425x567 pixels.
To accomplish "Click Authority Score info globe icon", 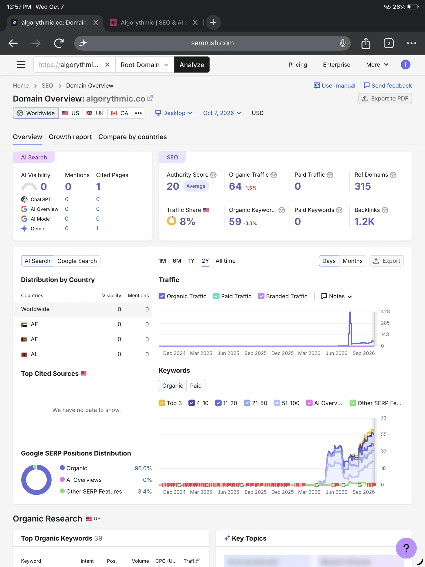I will [x=213, y=175].
